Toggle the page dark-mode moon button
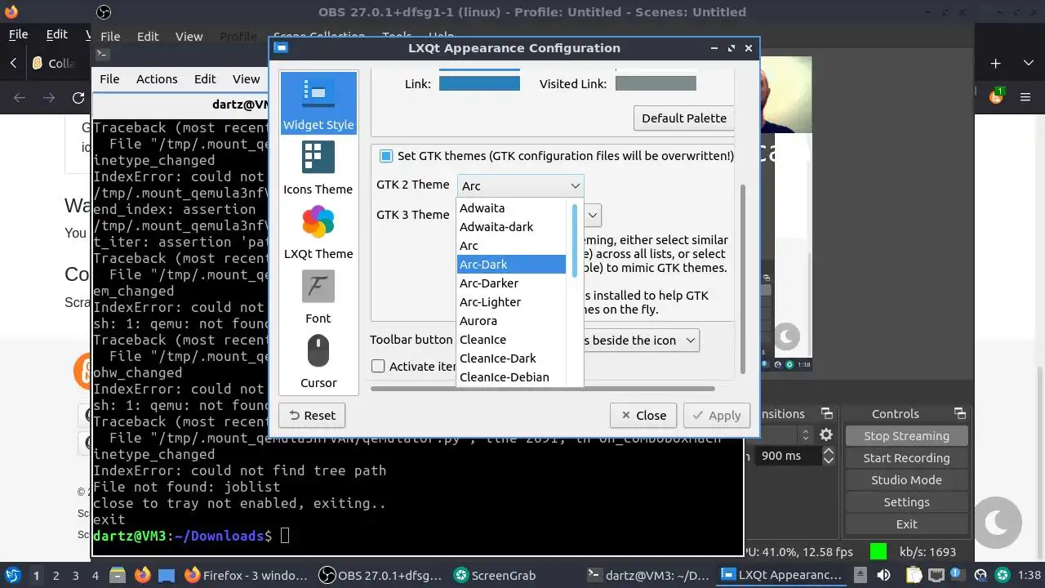 997,523
